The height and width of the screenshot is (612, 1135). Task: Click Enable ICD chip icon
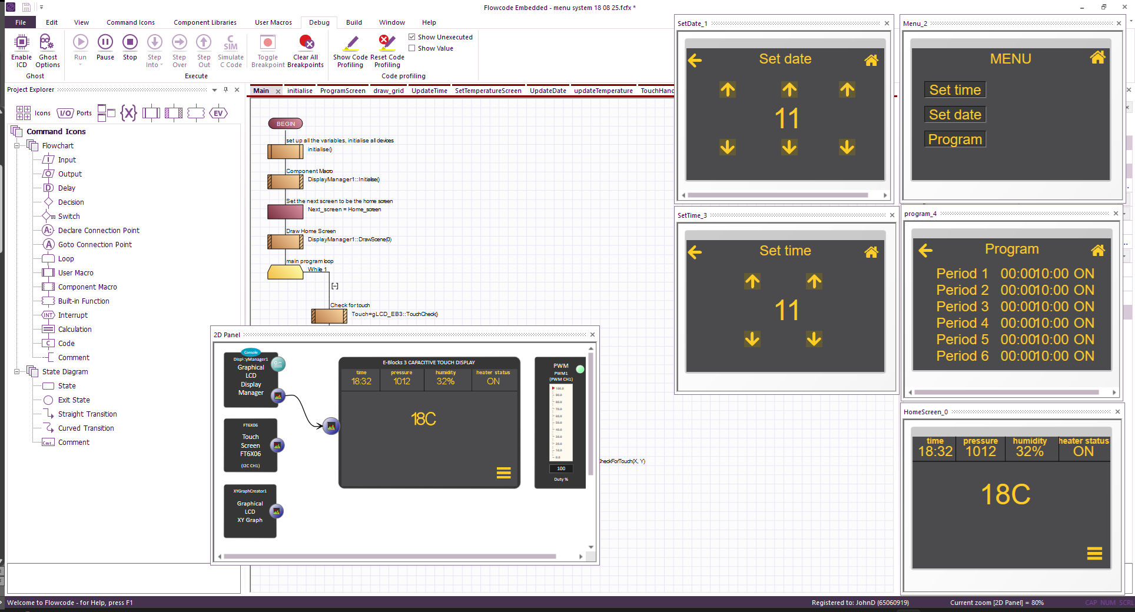coord(22,42)
